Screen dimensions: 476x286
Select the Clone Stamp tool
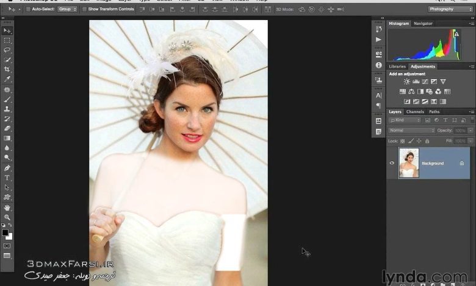[7, 109]
